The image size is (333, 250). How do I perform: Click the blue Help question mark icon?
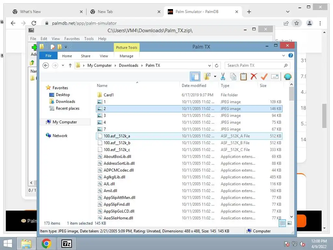(x=290, y=55)
